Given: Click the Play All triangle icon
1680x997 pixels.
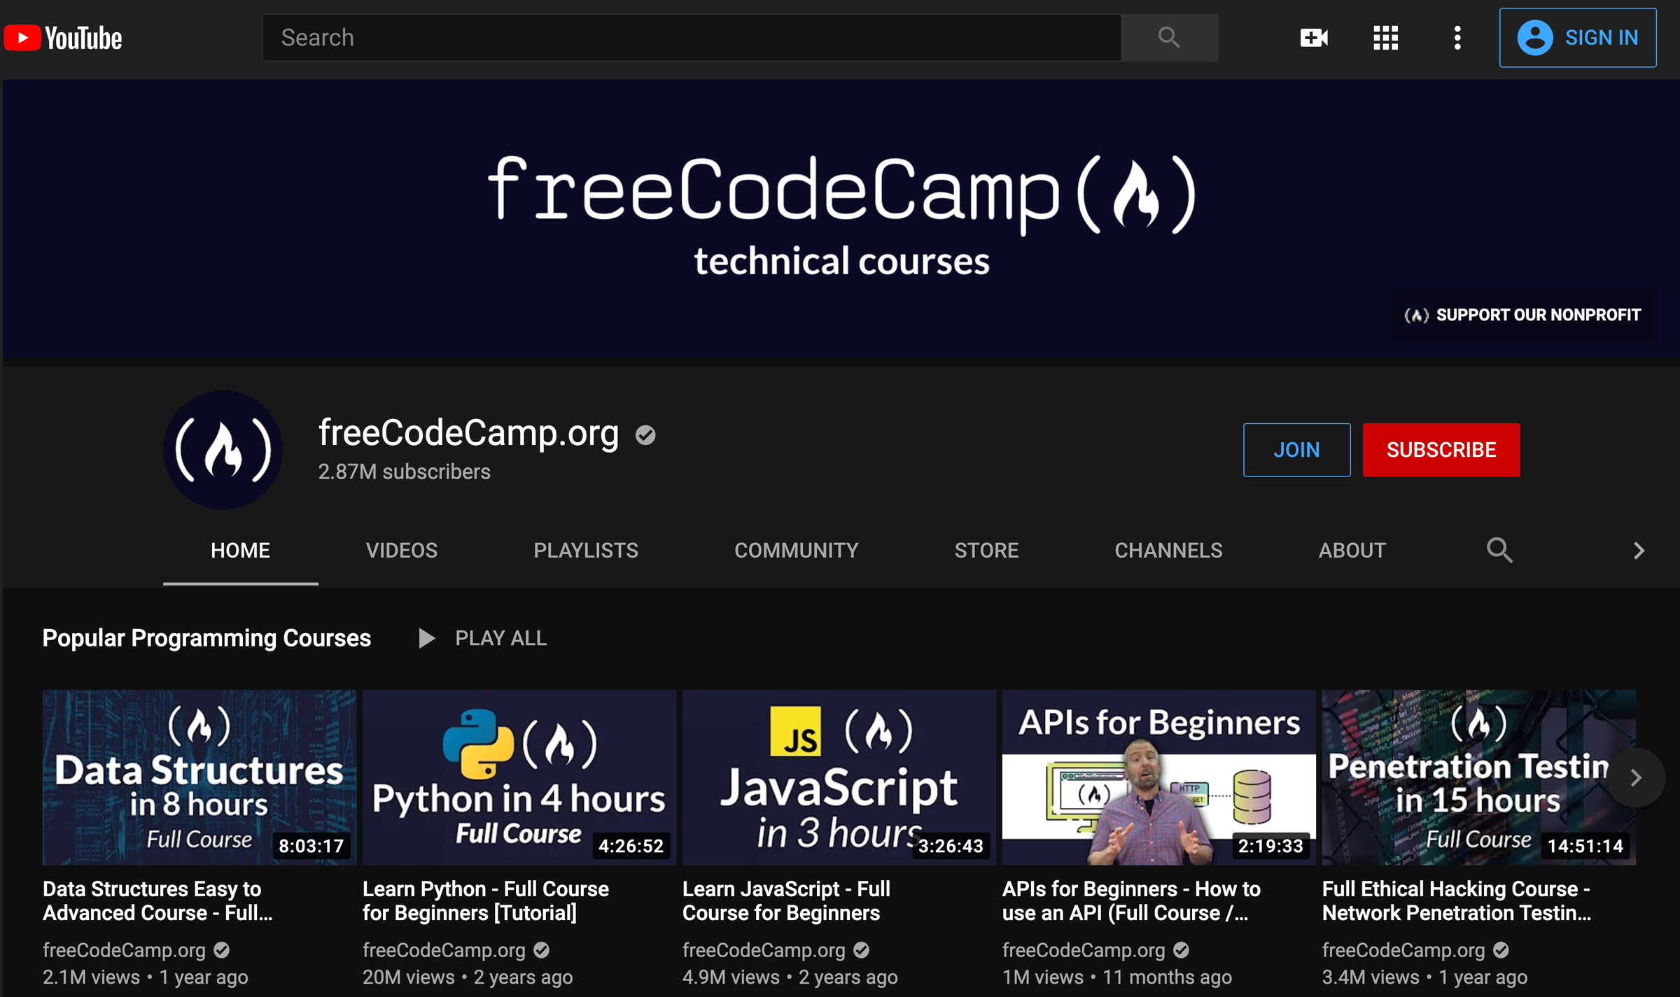Looking at the screenshot, I should tap(426, 638).
